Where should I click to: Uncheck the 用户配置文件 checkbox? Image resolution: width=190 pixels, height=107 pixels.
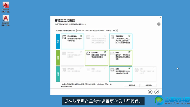[x=81, y=36]
